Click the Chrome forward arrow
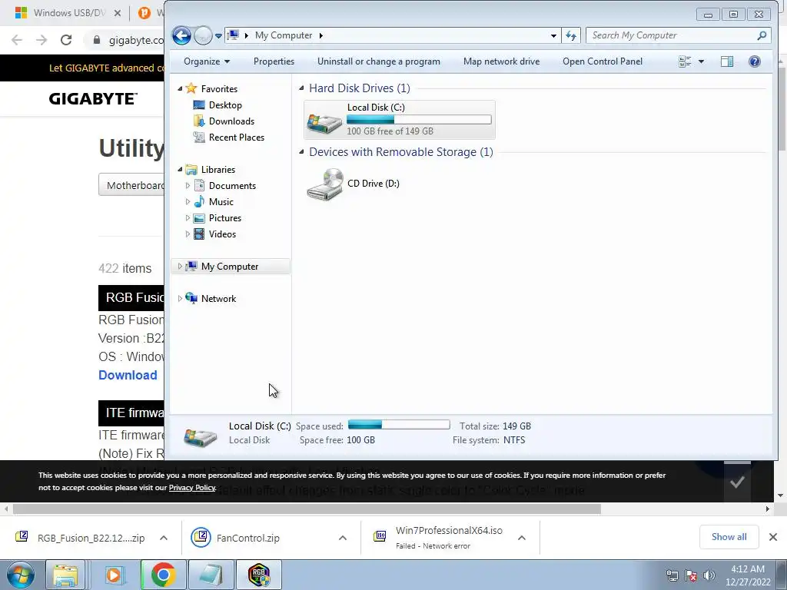This screenshot has height=590, width=787. pyautogui.click(x=42, y=40)
